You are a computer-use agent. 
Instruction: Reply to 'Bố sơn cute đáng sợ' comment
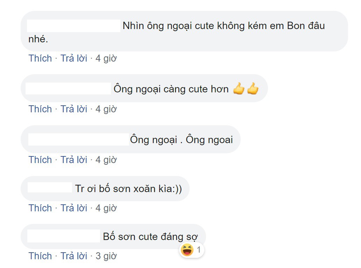point(74,256)
